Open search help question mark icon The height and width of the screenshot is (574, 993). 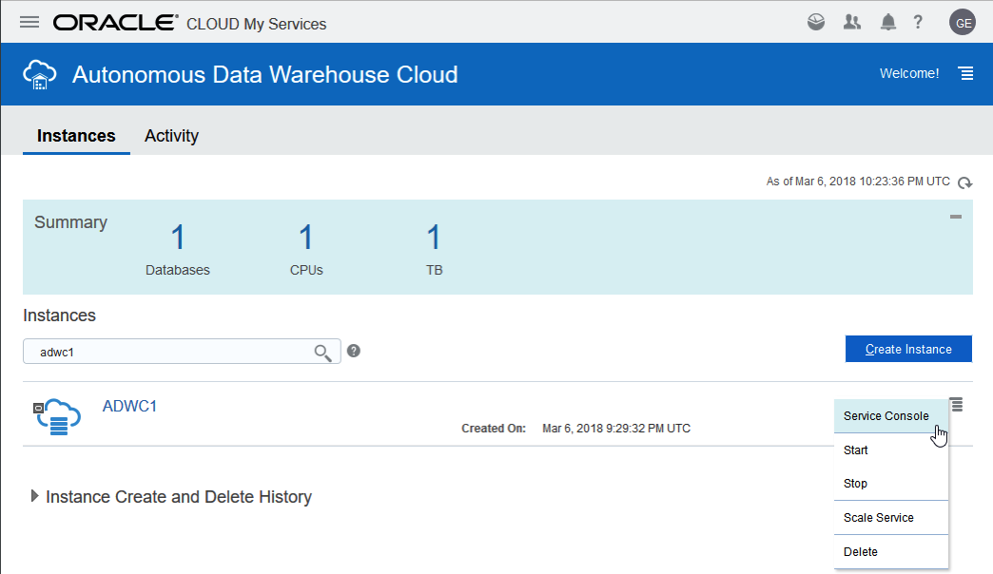[354, 351]
